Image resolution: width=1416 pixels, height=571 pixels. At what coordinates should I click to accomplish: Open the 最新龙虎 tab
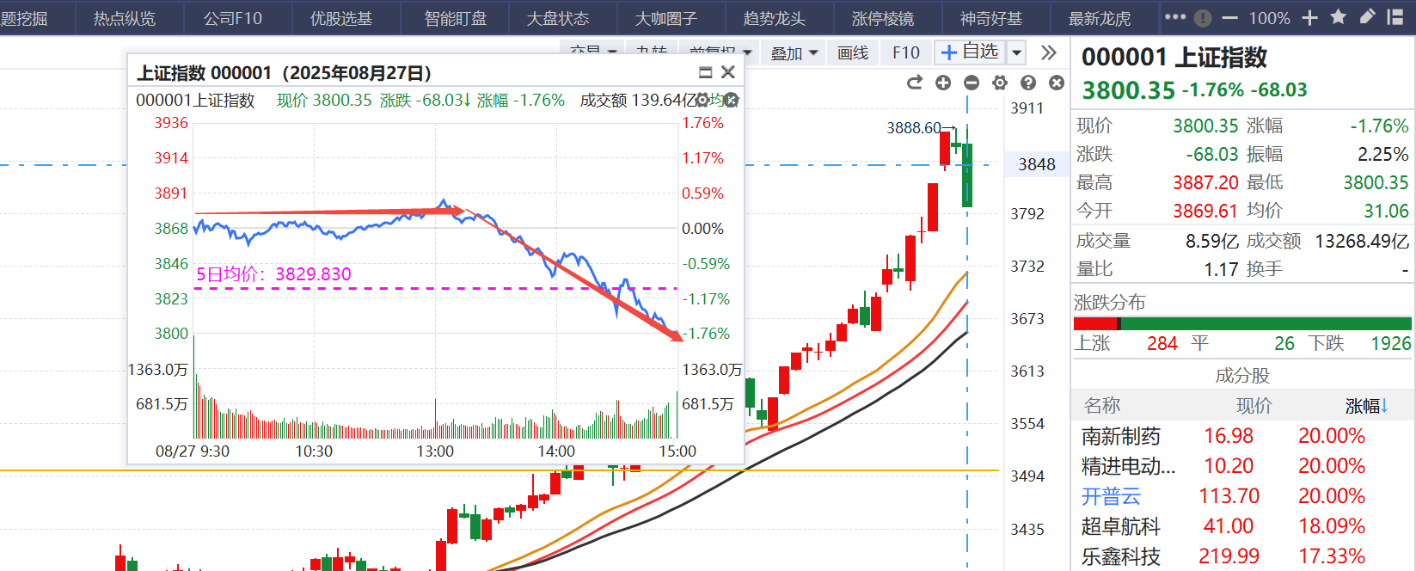point(1100,18)
